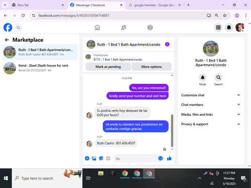Open Ruth's avatar beside phone number message

point(89,144)
